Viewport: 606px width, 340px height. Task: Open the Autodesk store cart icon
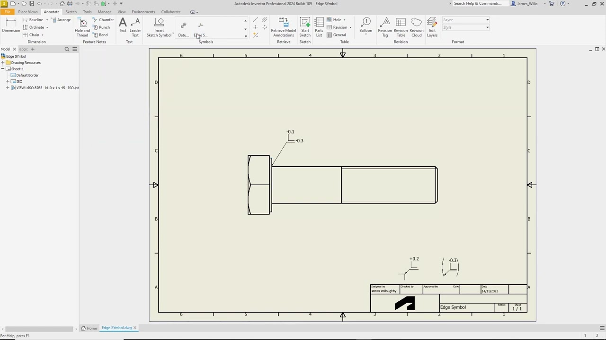click(x=551, y=3)
